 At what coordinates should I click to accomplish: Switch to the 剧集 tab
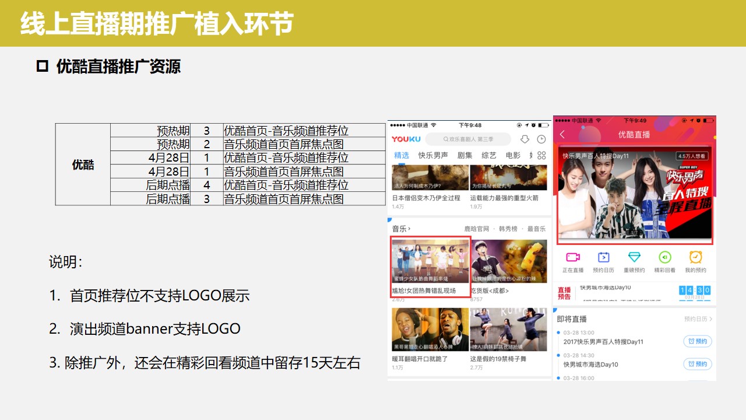[x=465, y=155]
